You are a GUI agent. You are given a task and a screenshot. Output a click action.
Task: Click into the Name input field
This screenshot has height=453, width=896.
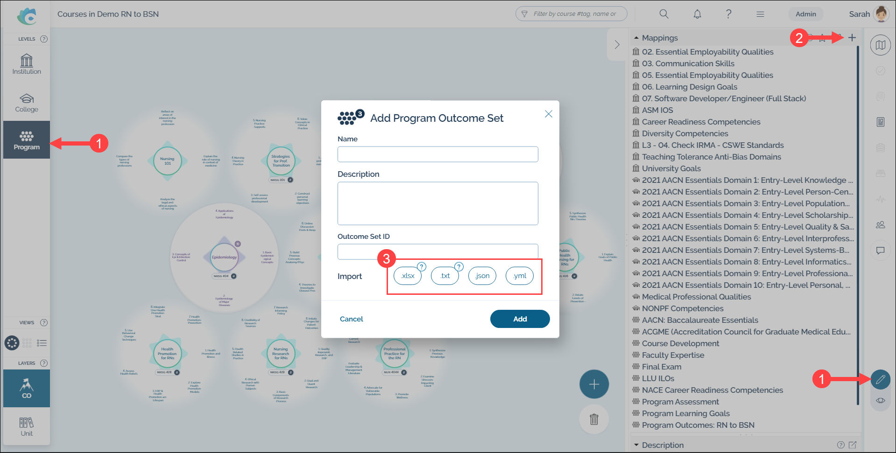click(437, 154)
